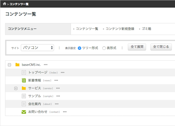Select the ツリー形式 radio button
This screenshot has width=175, height=126.
pos(80,48)
